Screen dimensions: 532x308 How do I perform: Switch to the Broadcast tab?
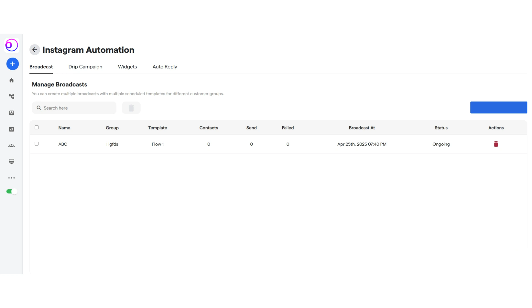coord(41,67)
